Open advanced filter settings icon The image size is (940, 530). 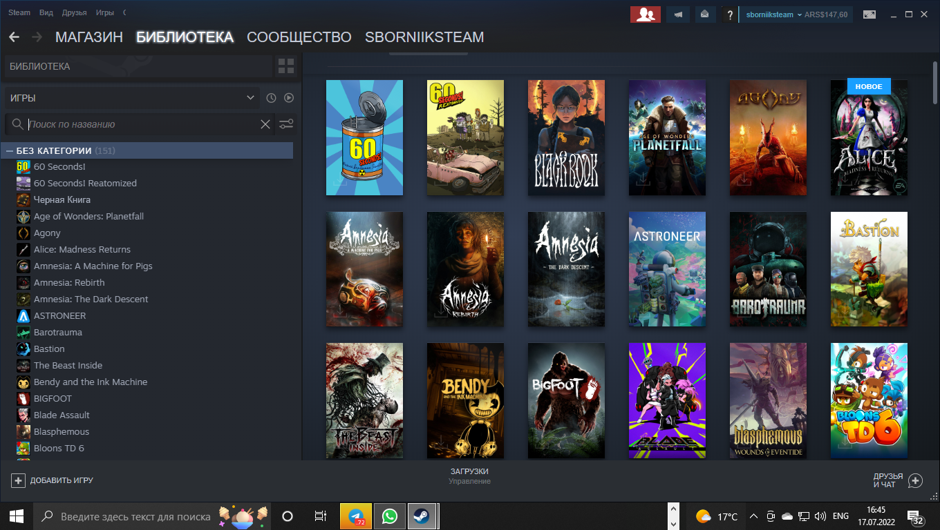tap(285, 124)
